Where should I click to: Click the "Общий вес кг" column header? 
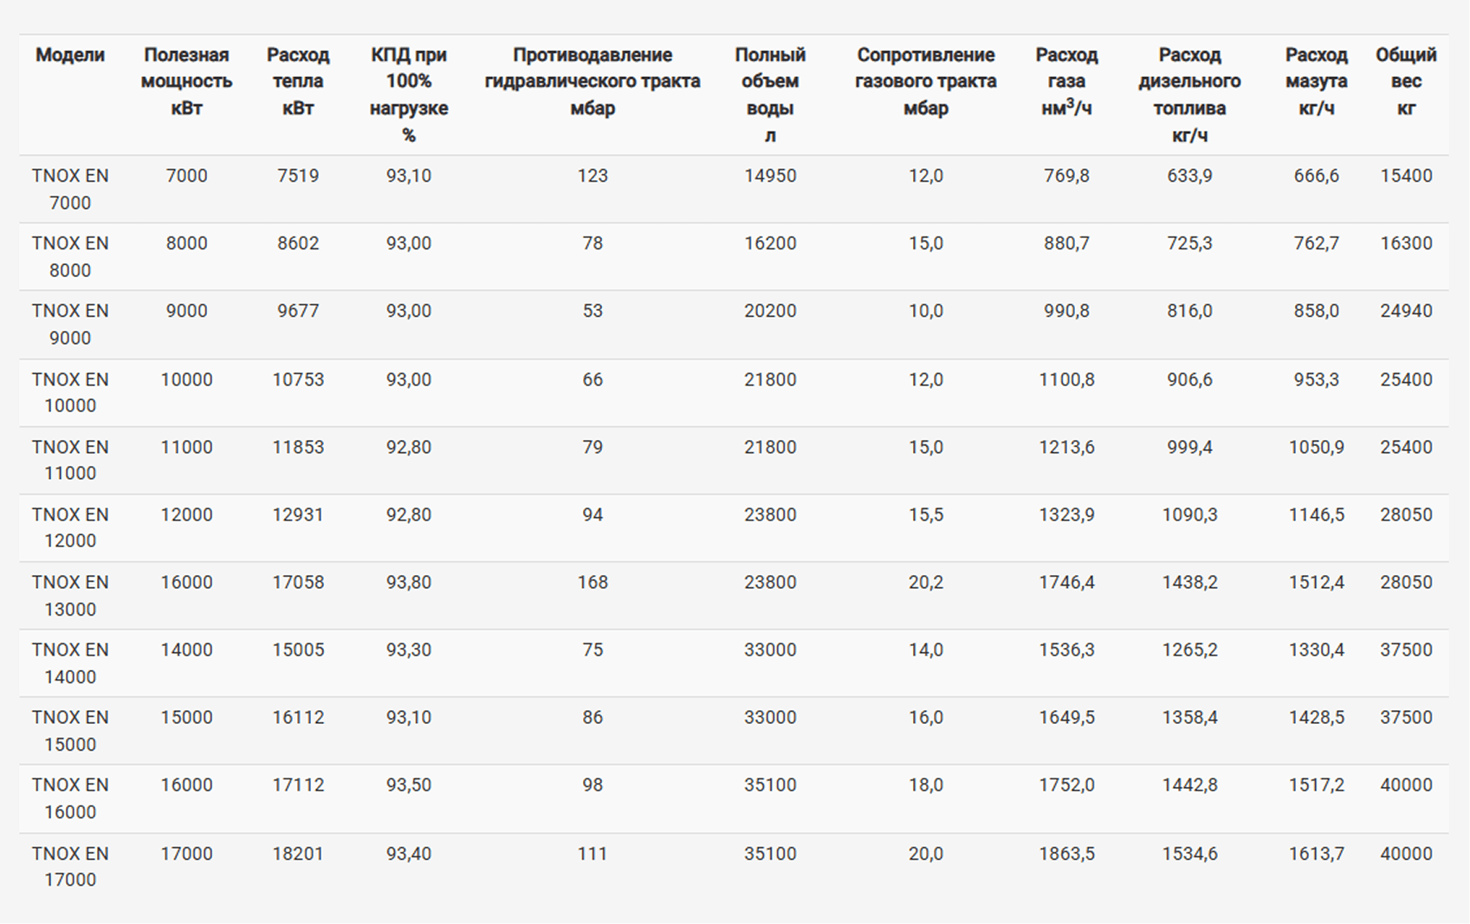click(1406, 81)
